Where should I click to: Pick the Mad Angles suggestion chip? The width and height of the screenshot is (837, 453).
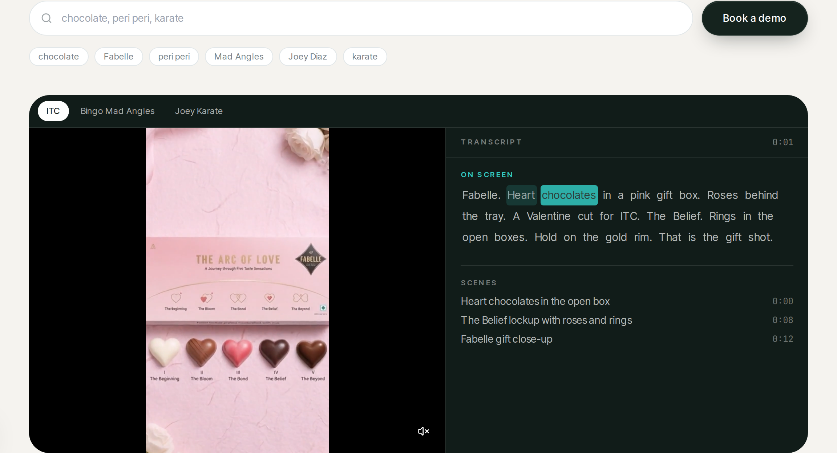(239, 57)
